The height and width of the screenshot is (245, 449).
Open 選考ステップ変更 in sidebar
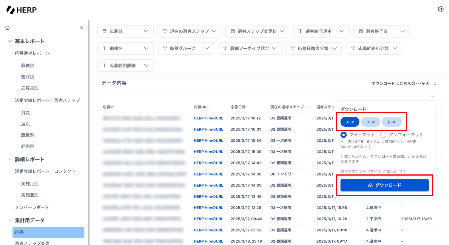(32, 243)
